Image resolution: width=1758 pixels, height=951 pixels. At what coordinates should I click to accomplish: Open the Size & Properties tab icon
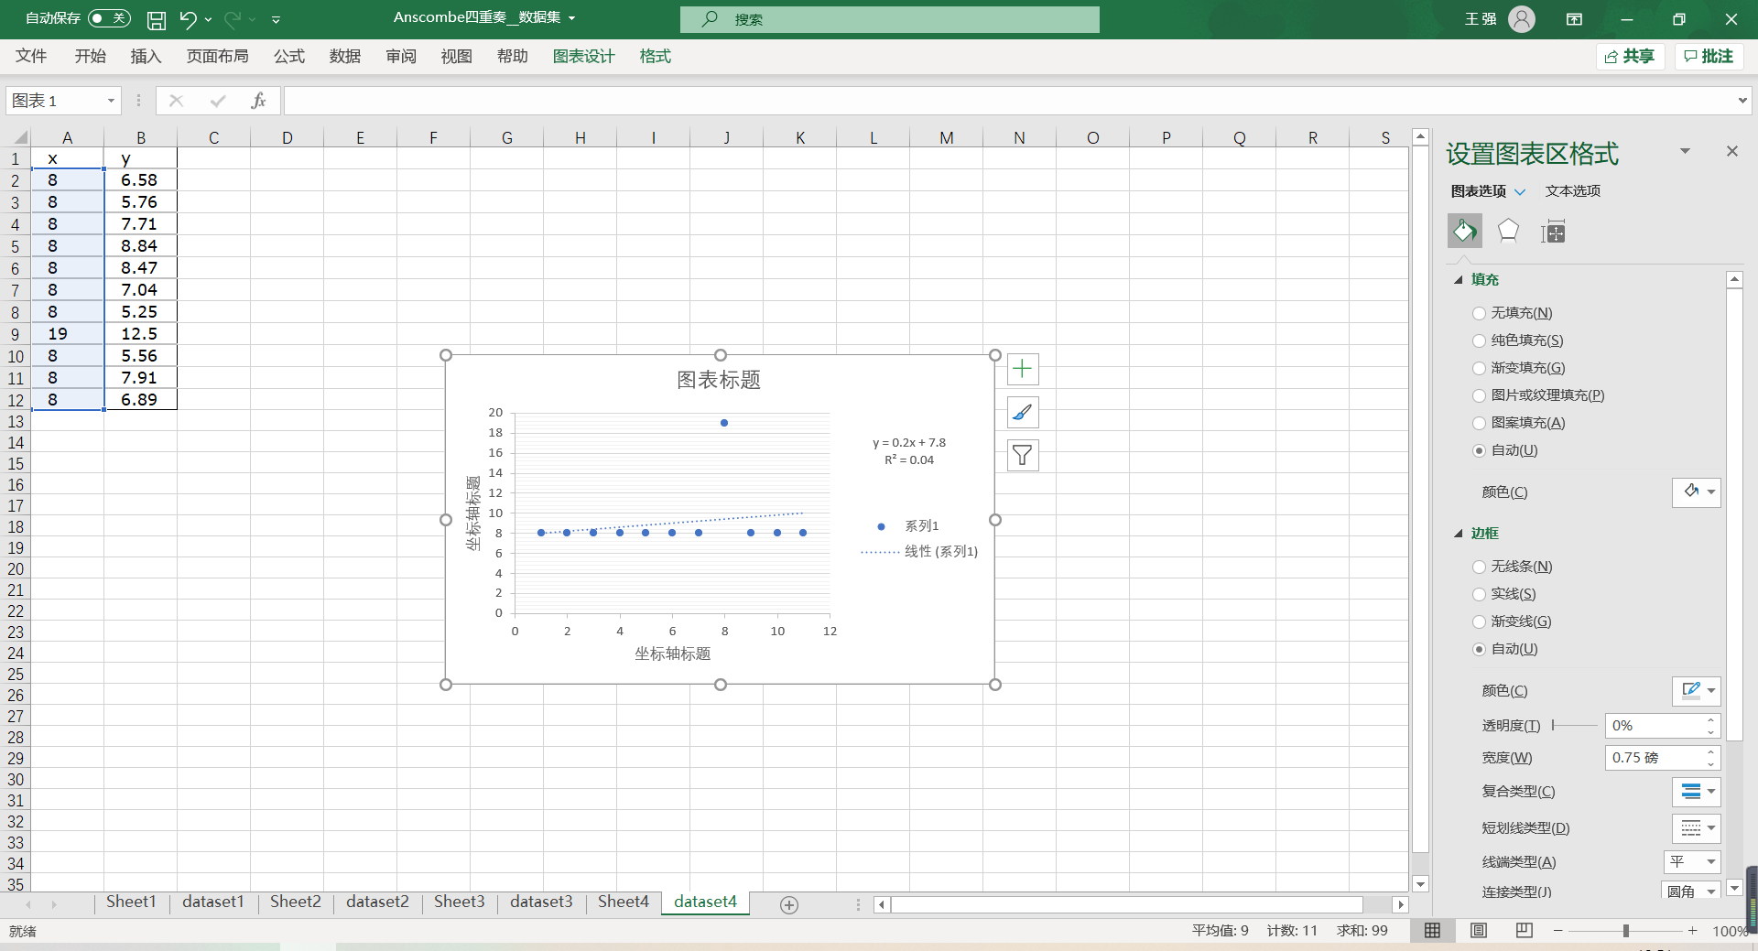[1554, 232]
